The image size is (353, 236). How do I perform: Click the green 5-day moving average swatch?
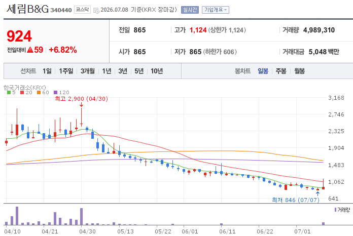(x=9, y=92)
